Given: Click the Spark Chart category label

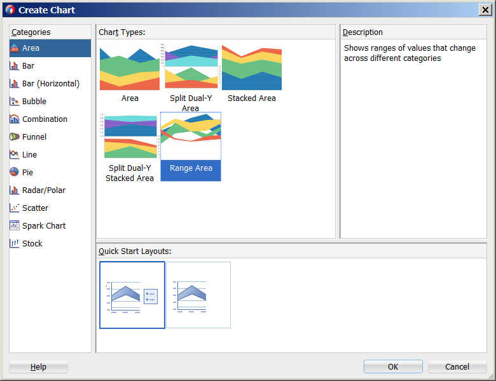Looking at the screenshot, I should [44, 225].
